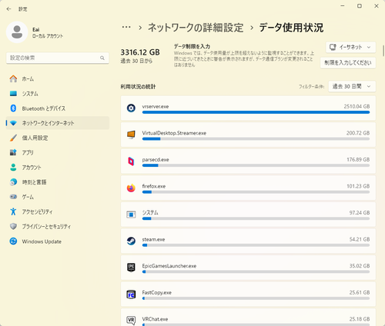This screenshot has width=385, height=326.
Task: Select ネットワークとインターネット in sidebar
Action: pyautogui.click(x=58, y=123)
